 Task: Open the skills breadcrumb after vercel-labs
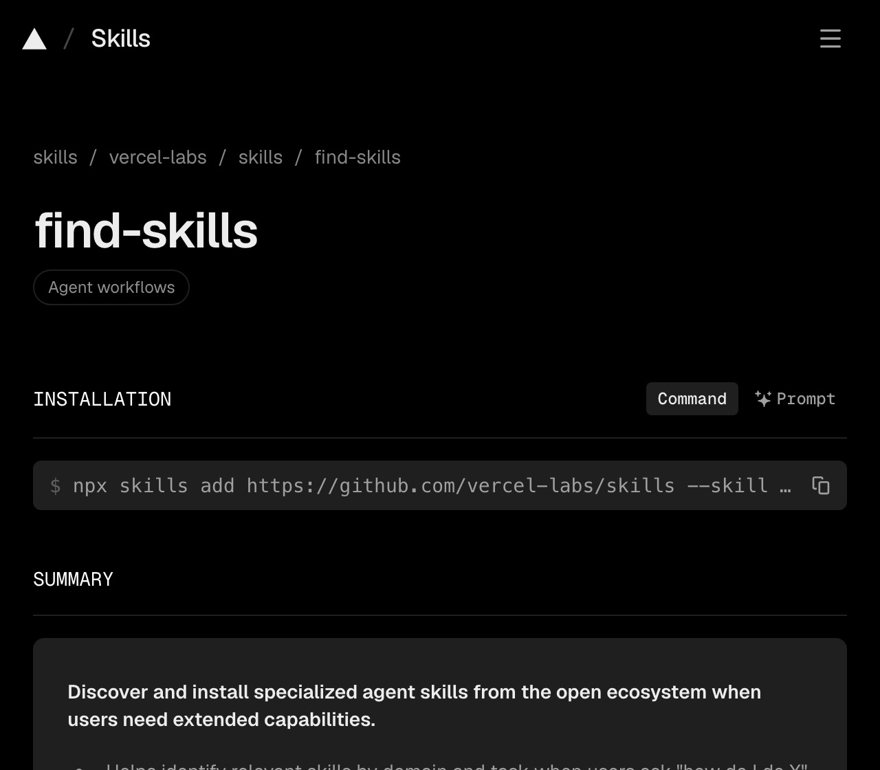(x=260, y=157)
